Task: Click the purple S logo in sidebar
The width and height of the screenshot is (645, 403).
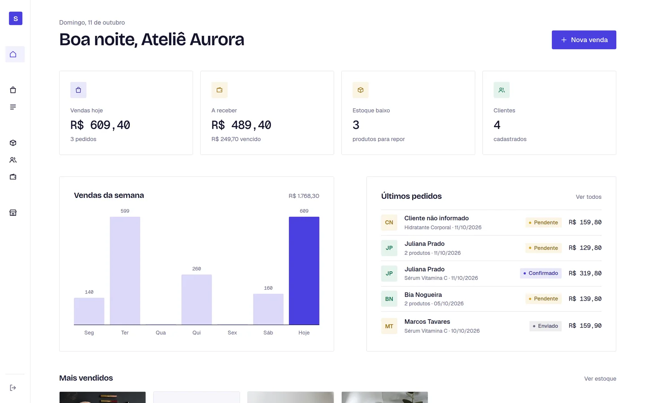Action: (x=16, y=18)
